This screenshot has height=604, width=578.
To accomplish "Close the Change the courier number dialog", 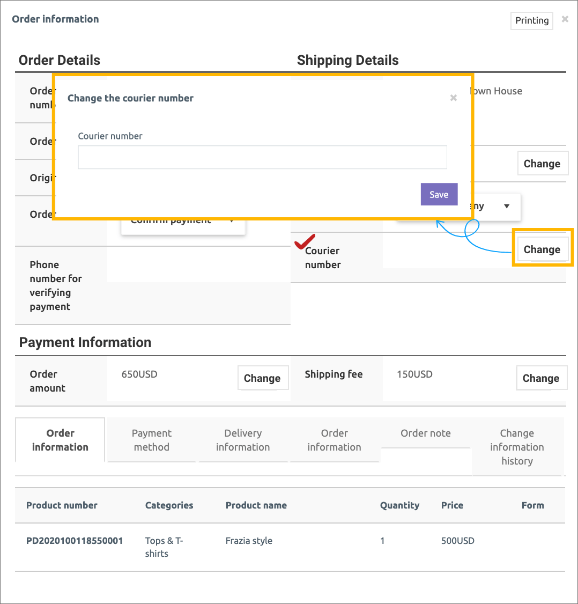I will click(454, 98).
